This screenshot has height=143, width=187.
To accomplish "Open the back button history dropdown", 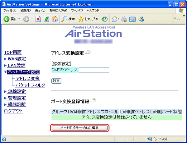I will [19, 19].
